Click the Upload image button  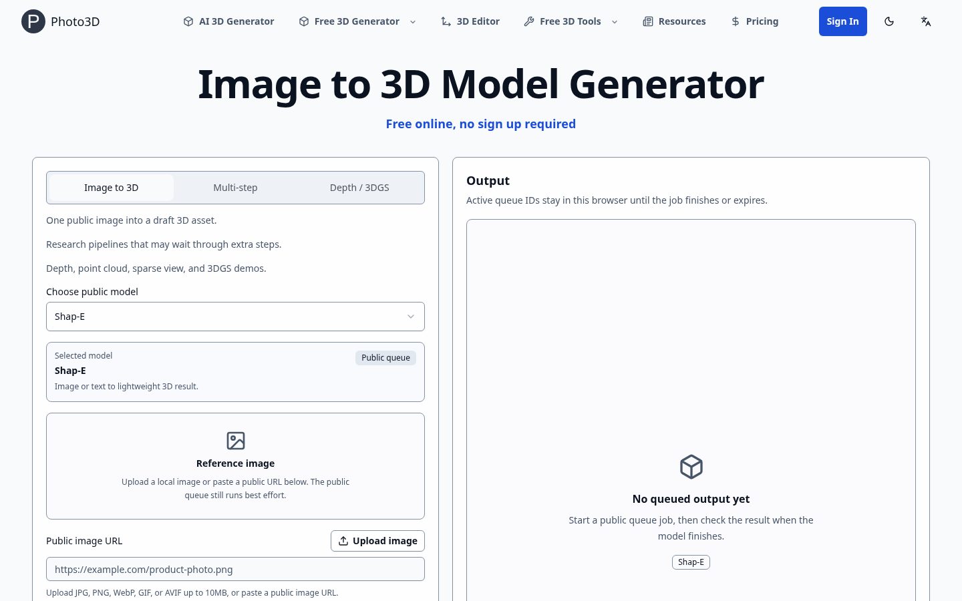coord(377,541)
